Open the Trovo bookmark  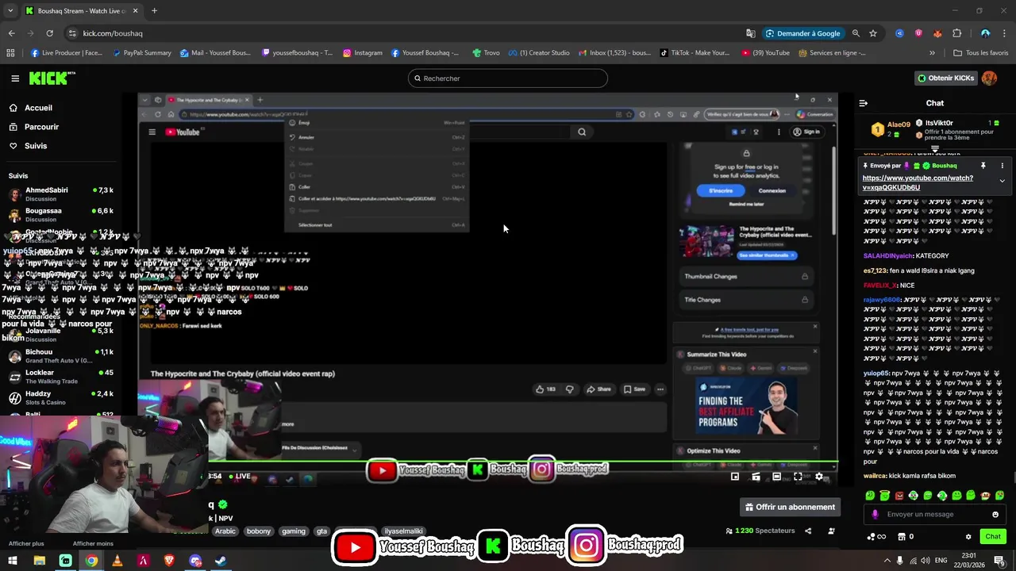tap(486, 53)
